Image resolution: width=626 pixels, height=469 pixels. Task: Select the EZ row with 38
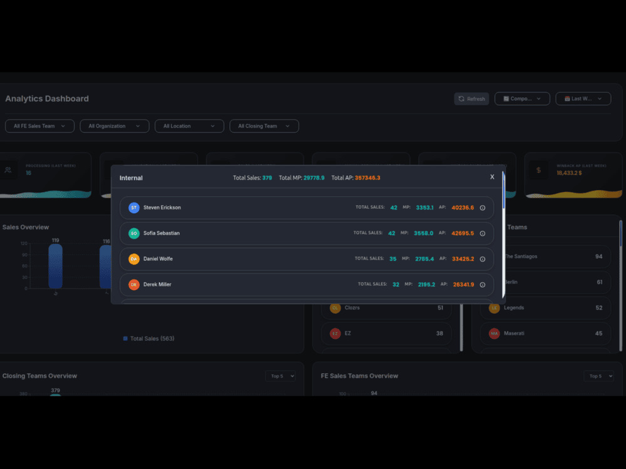386,333
